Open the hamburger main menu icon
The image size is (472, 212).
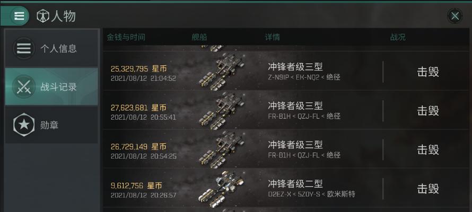[x=19, y=16]
